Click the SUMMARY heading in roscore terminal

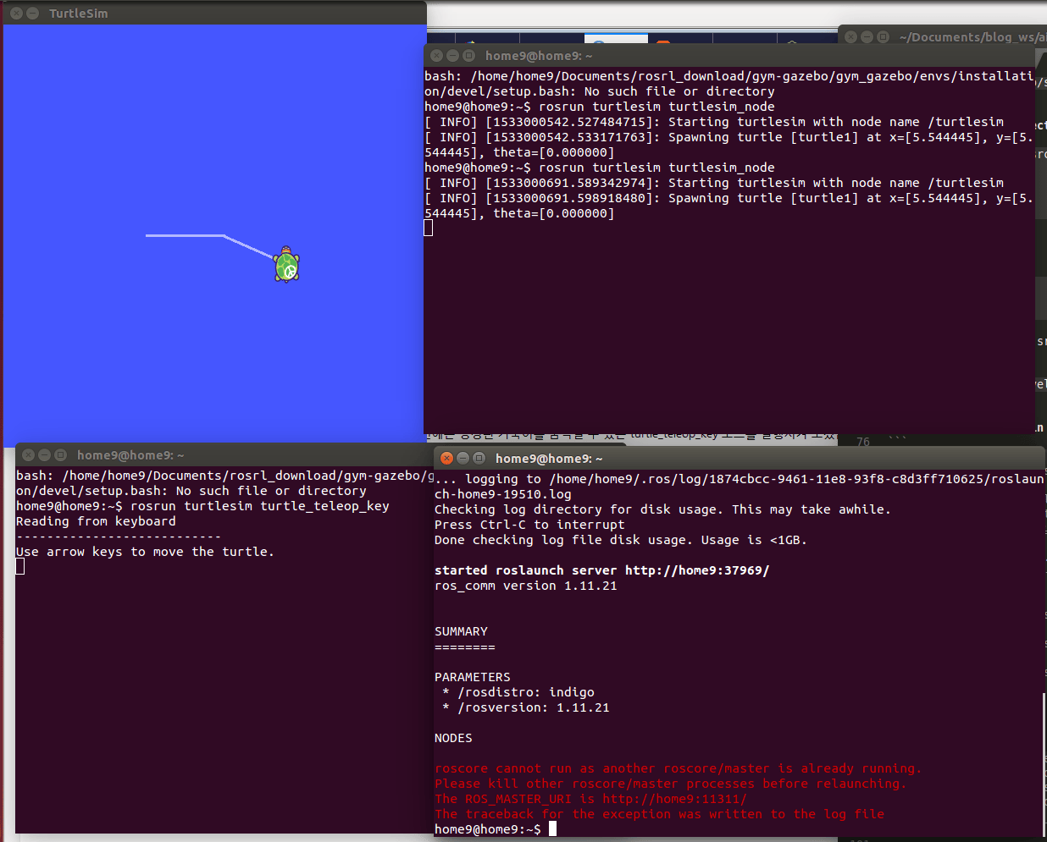click(461, 631)
